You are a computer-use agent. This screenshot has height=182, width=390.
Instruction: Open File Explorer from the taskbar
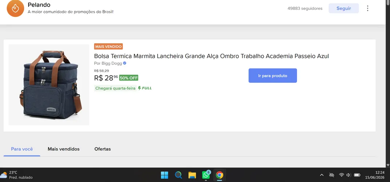[x=192, y=175]
